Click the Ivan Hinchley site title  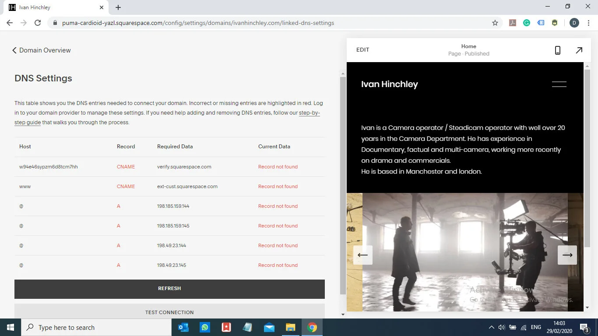click(x=390, y=84)
